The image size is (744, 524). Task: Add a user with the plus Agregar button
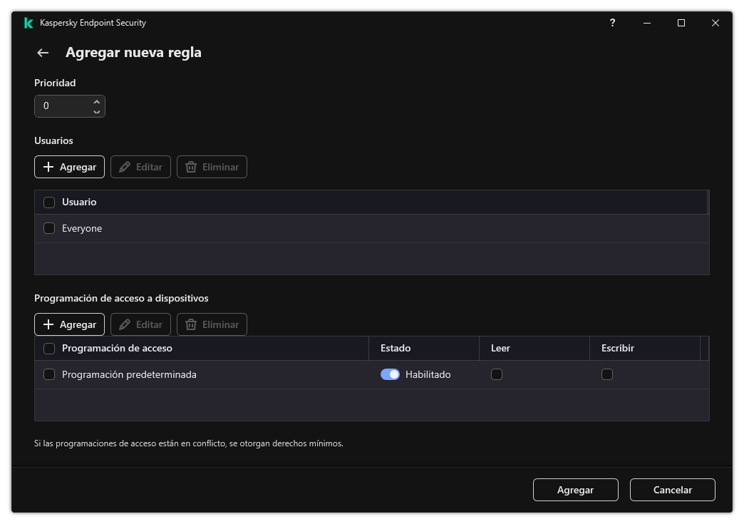pyautogui.click(x=68, y=167)
